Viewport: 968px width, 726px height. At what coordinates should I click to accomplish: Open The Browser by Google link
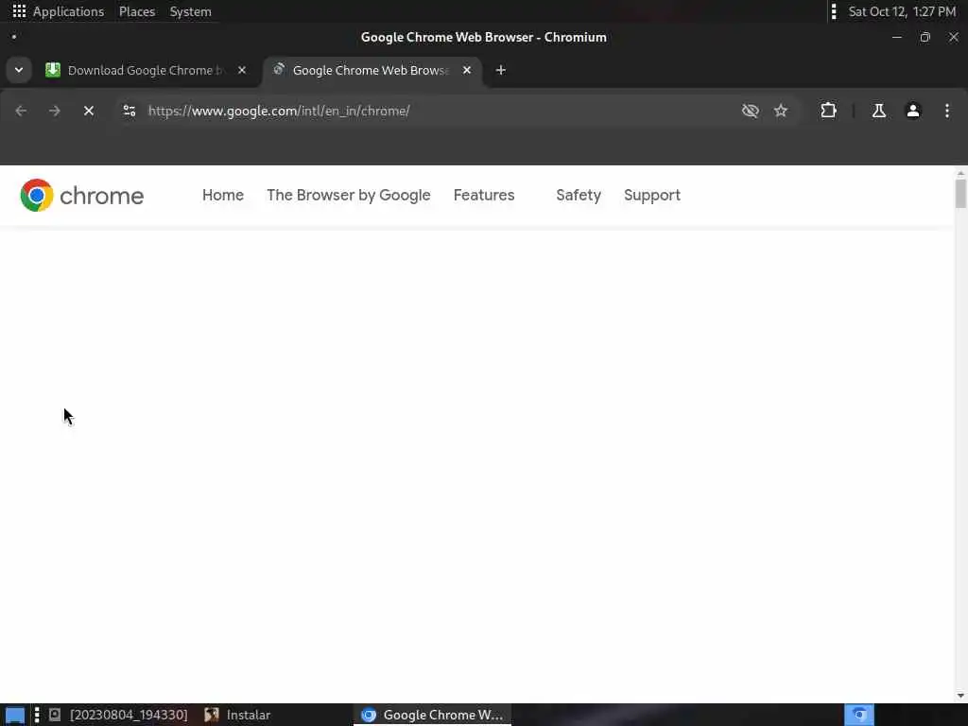point(348,195)
